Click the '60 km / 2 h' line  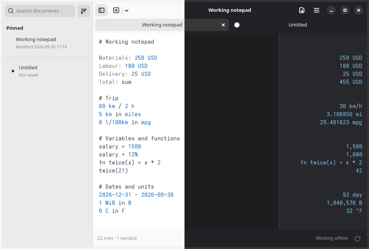[x=117, y=106]
